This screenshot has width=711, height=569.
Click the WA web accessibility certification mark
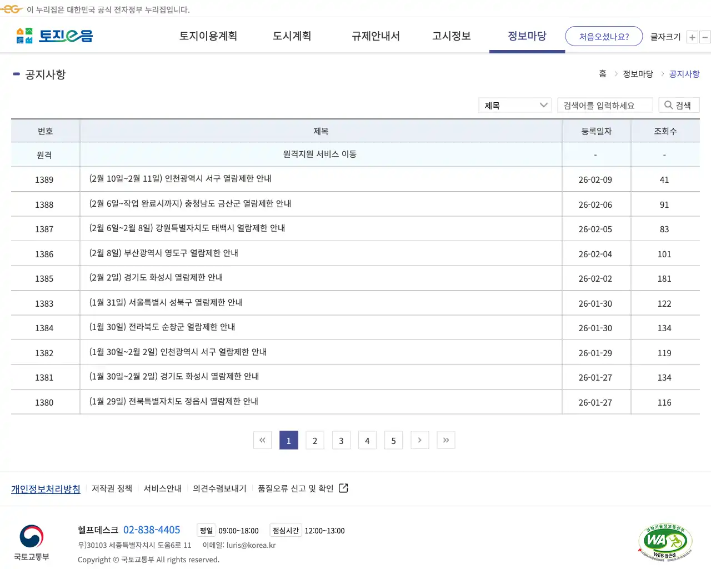point(665,541)
